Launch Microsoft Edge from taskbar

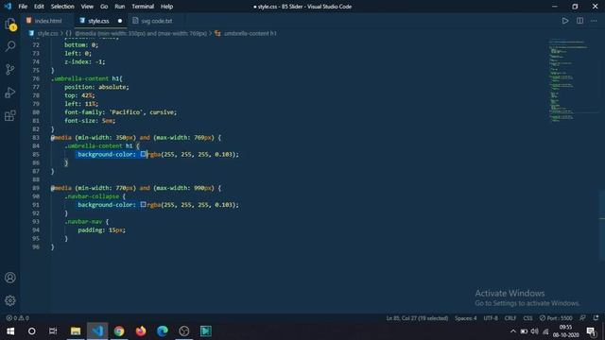click(163, 331)
